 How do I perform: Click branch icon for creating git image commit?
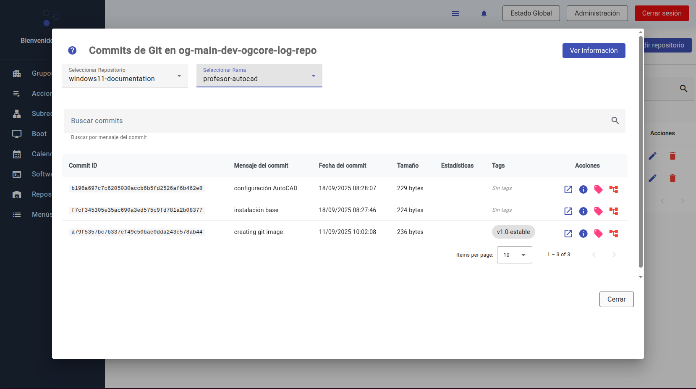click(x=613, y=234)
